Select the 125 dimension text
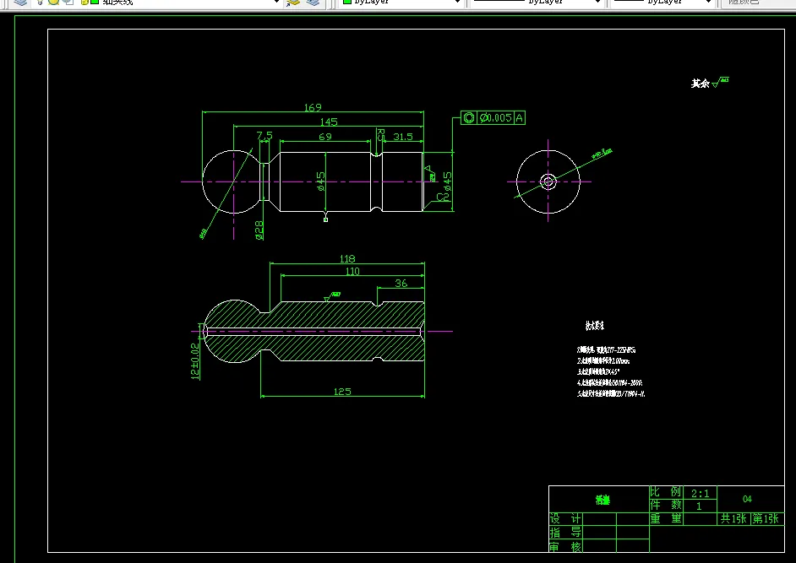Screen dimensions: 796x563 [x=342, y=391]
